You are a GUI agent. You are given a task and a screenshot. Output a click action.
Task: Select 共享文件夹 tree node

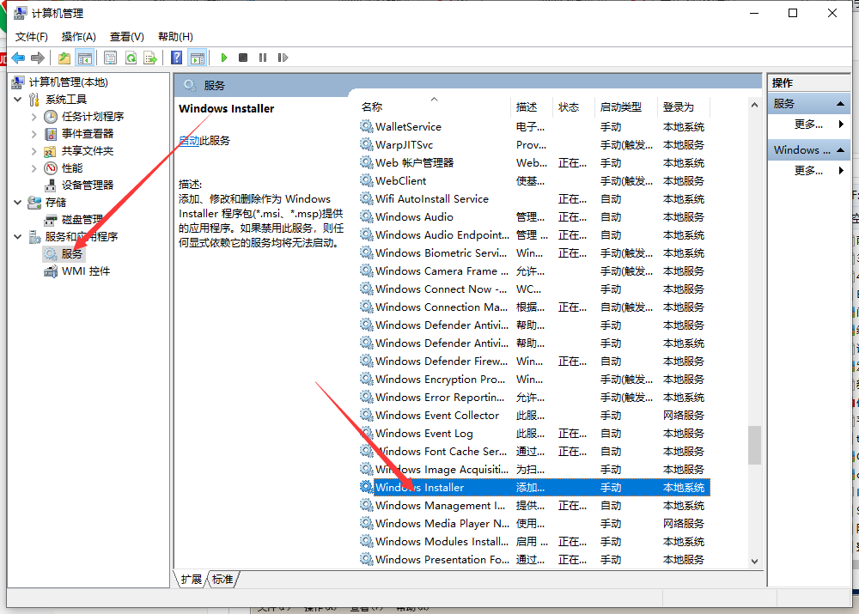coord(88,150)
